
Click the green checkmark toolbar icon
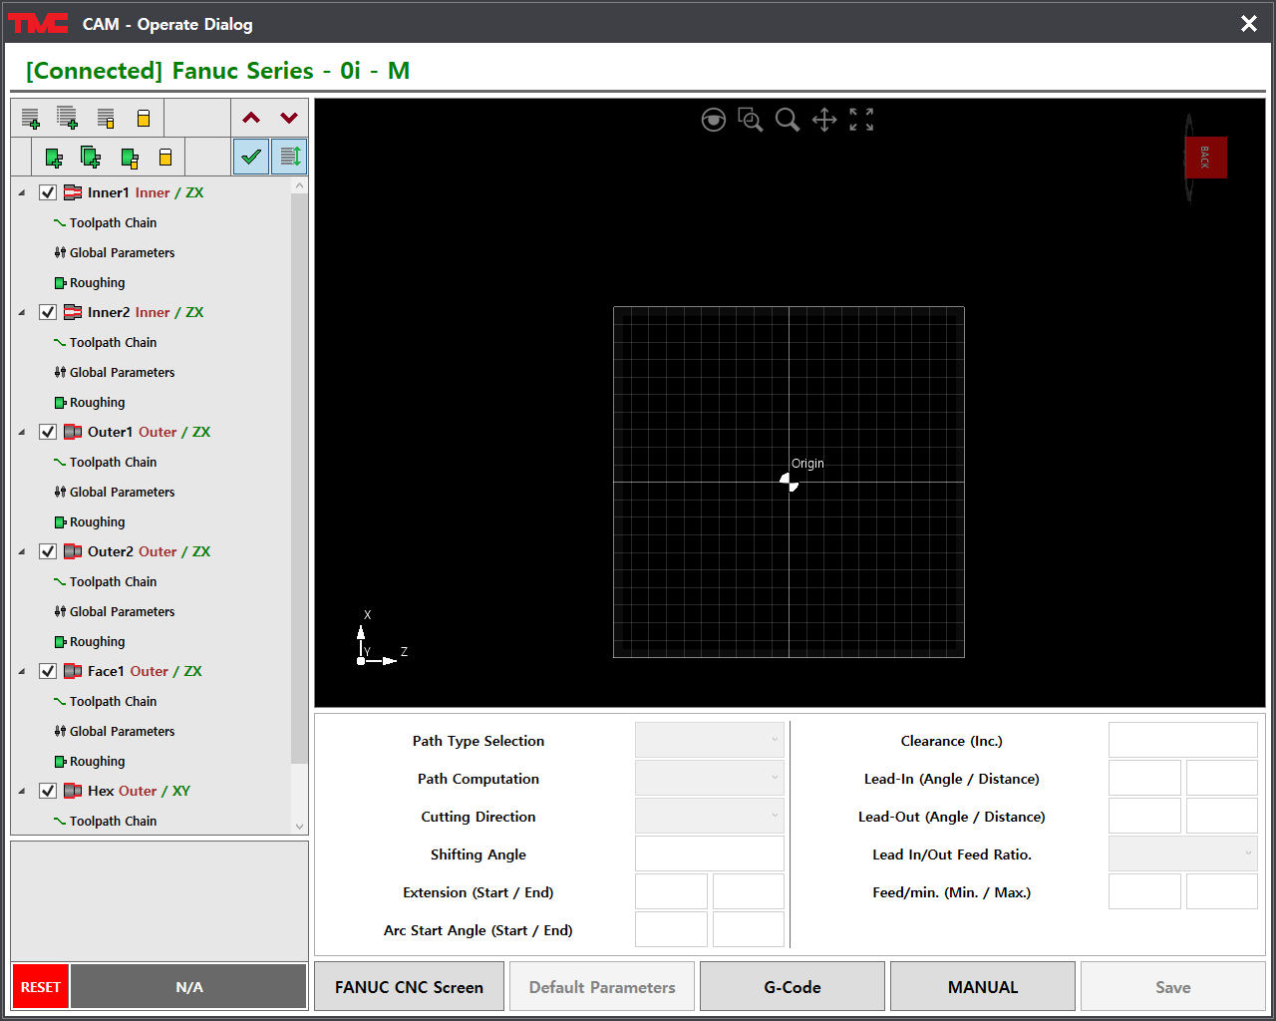click(x=251, y=157)
